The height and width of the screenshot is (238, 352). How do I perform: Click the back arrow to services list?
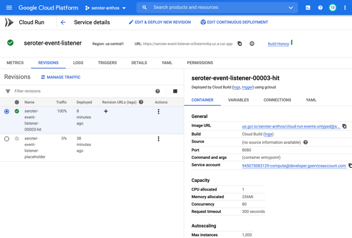[63, 22]
